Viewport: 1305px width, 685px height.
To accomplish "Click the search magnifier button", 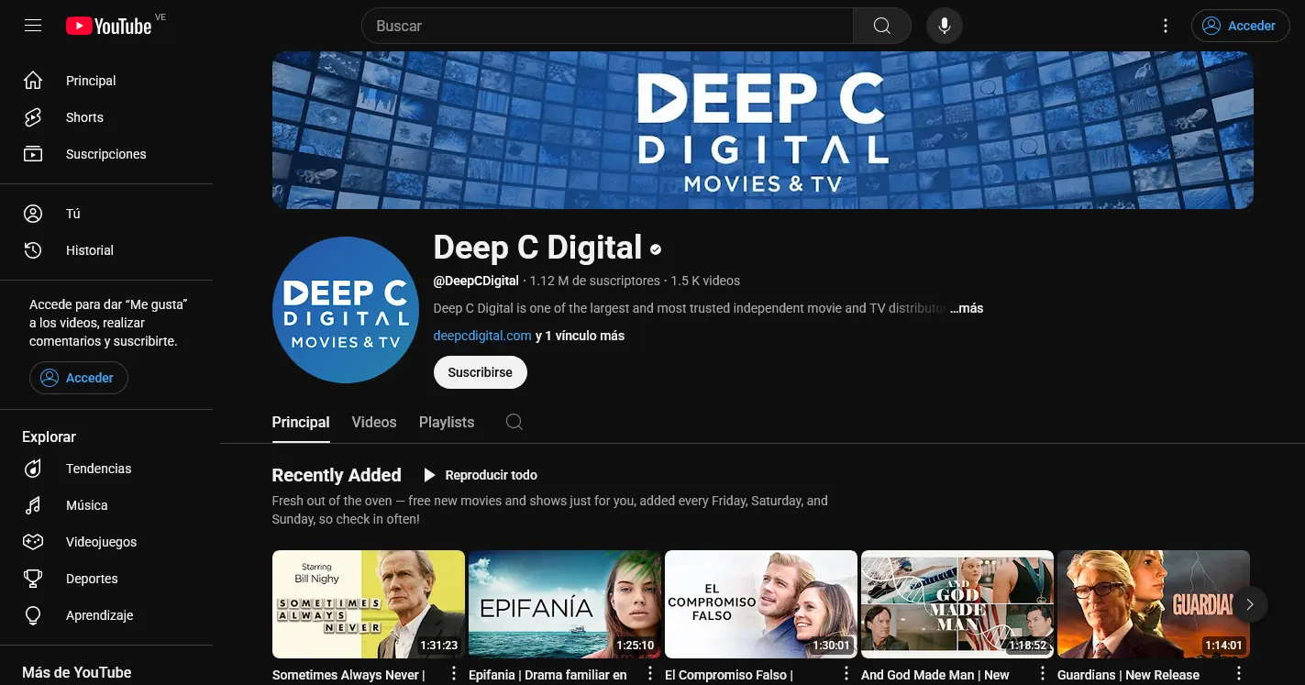I will (x=881, y=26).
